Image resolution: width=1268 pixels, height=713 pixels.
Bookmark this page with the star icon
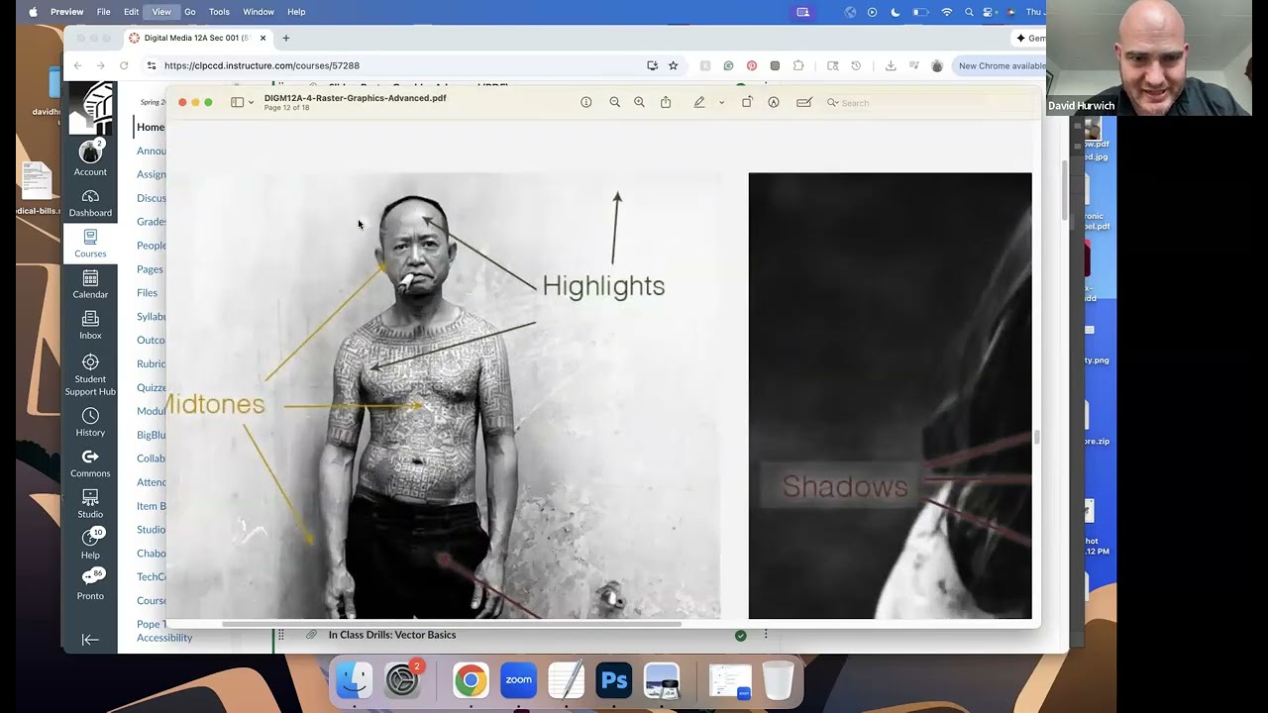[x=674, y=65]
